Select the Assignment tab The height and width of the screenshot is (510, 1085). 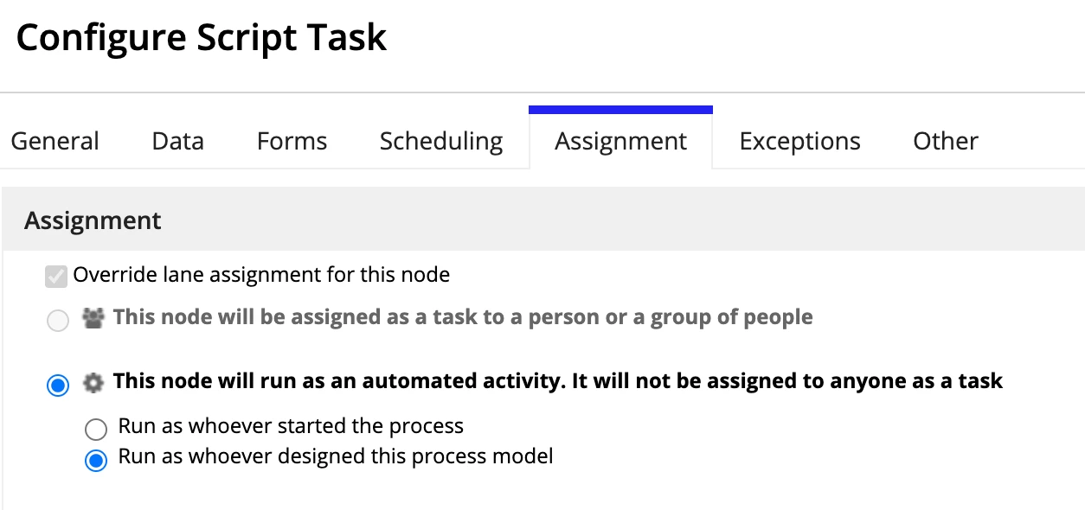(621, 141)
